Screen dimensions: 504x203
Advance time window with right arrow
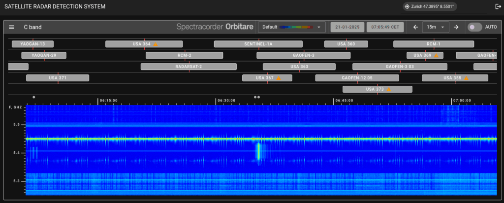[x=456, y=27]
